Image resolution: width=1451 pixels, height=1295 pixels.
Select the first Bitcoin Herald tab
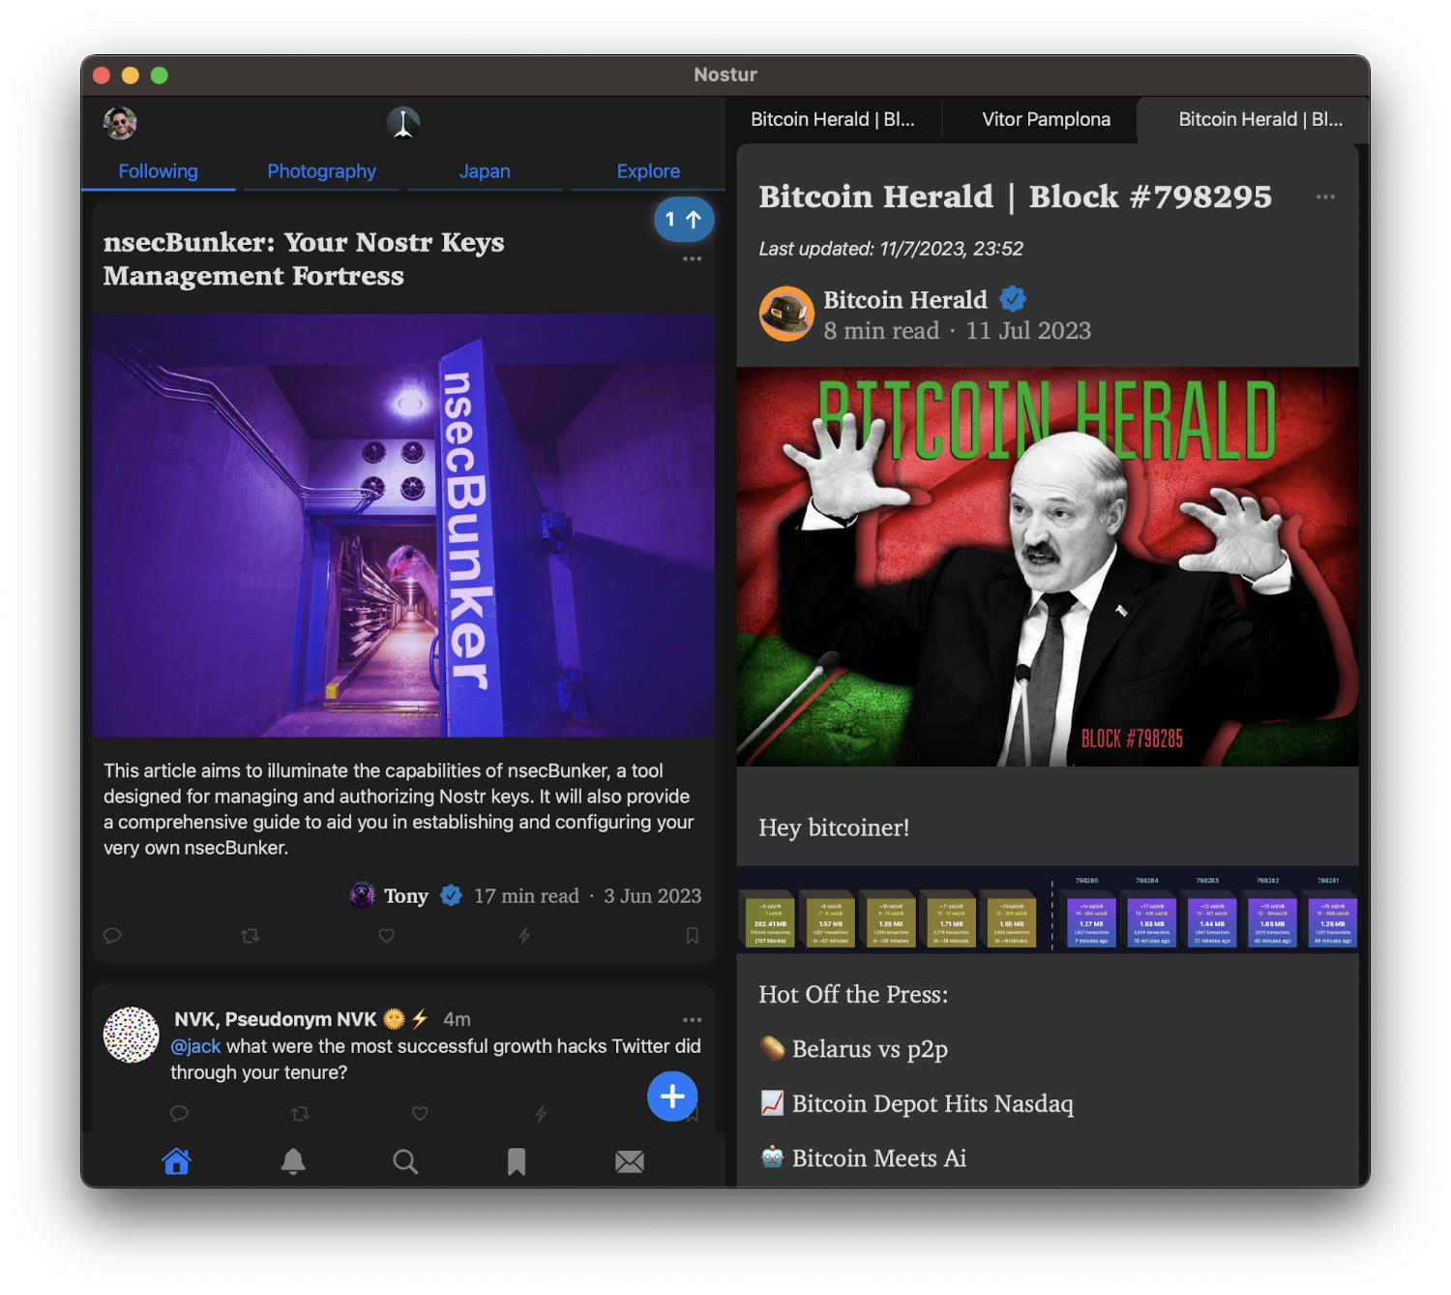833,119
